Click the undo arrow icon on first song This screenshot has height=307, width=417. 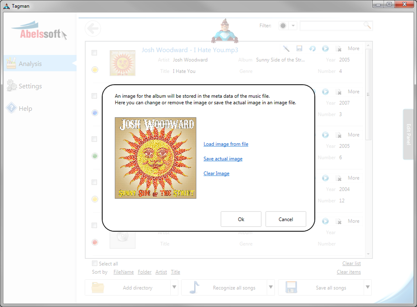pyautogui.click(x=312, y=49)
